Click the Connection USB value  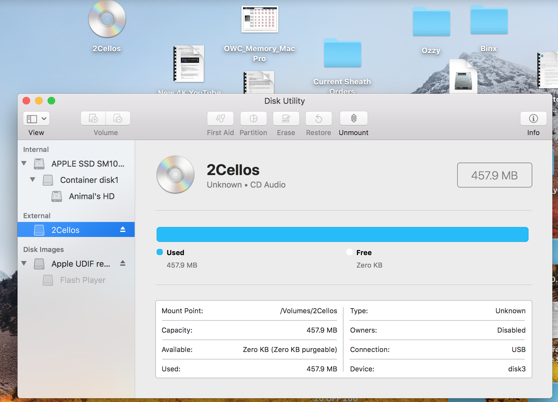click(519, 349)
